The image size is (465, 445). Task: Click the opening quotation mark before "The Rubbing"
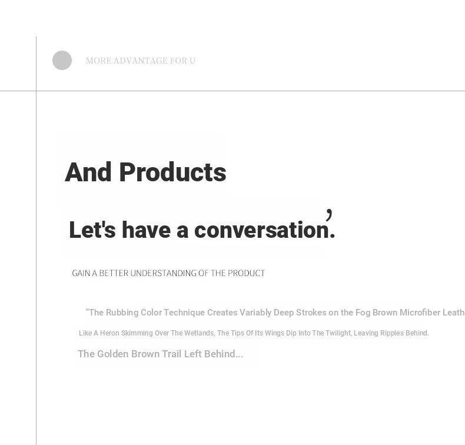pos(87,311)
